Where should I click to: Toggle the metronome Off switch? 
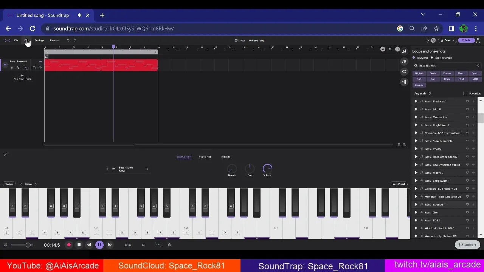[x=158, y=245]
